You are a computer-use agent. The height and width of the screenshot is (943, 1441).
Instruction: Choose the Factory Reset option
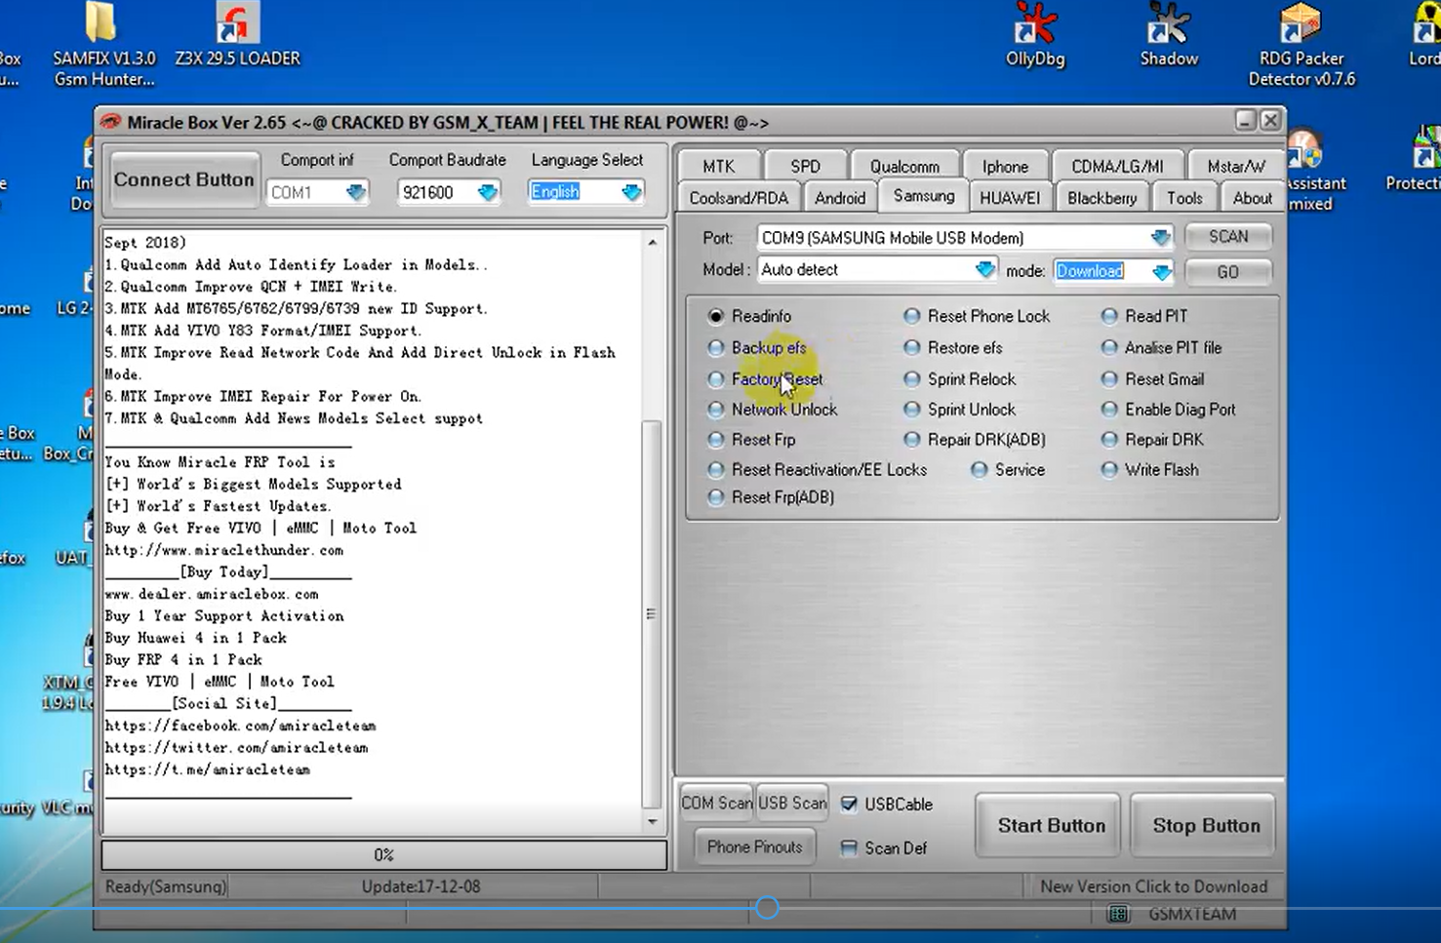pyautogui.click(x=716, y=378)
